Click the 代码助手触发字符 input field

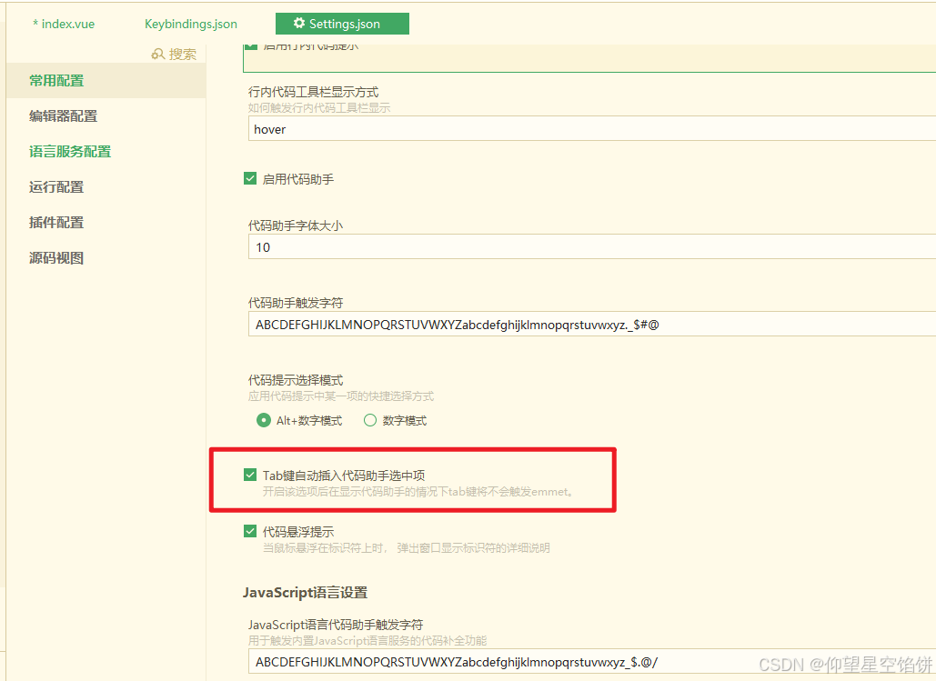click(x=591, y=324)
